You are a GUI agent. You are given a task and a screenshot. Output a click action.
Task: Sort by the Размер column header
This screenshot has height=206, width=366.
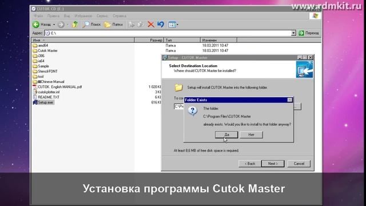[x=149, y=40]
